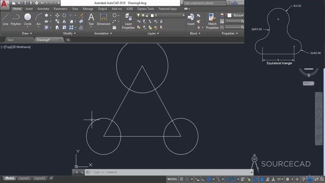Switch to the Insert ribbon tab

tap(29, 9)
